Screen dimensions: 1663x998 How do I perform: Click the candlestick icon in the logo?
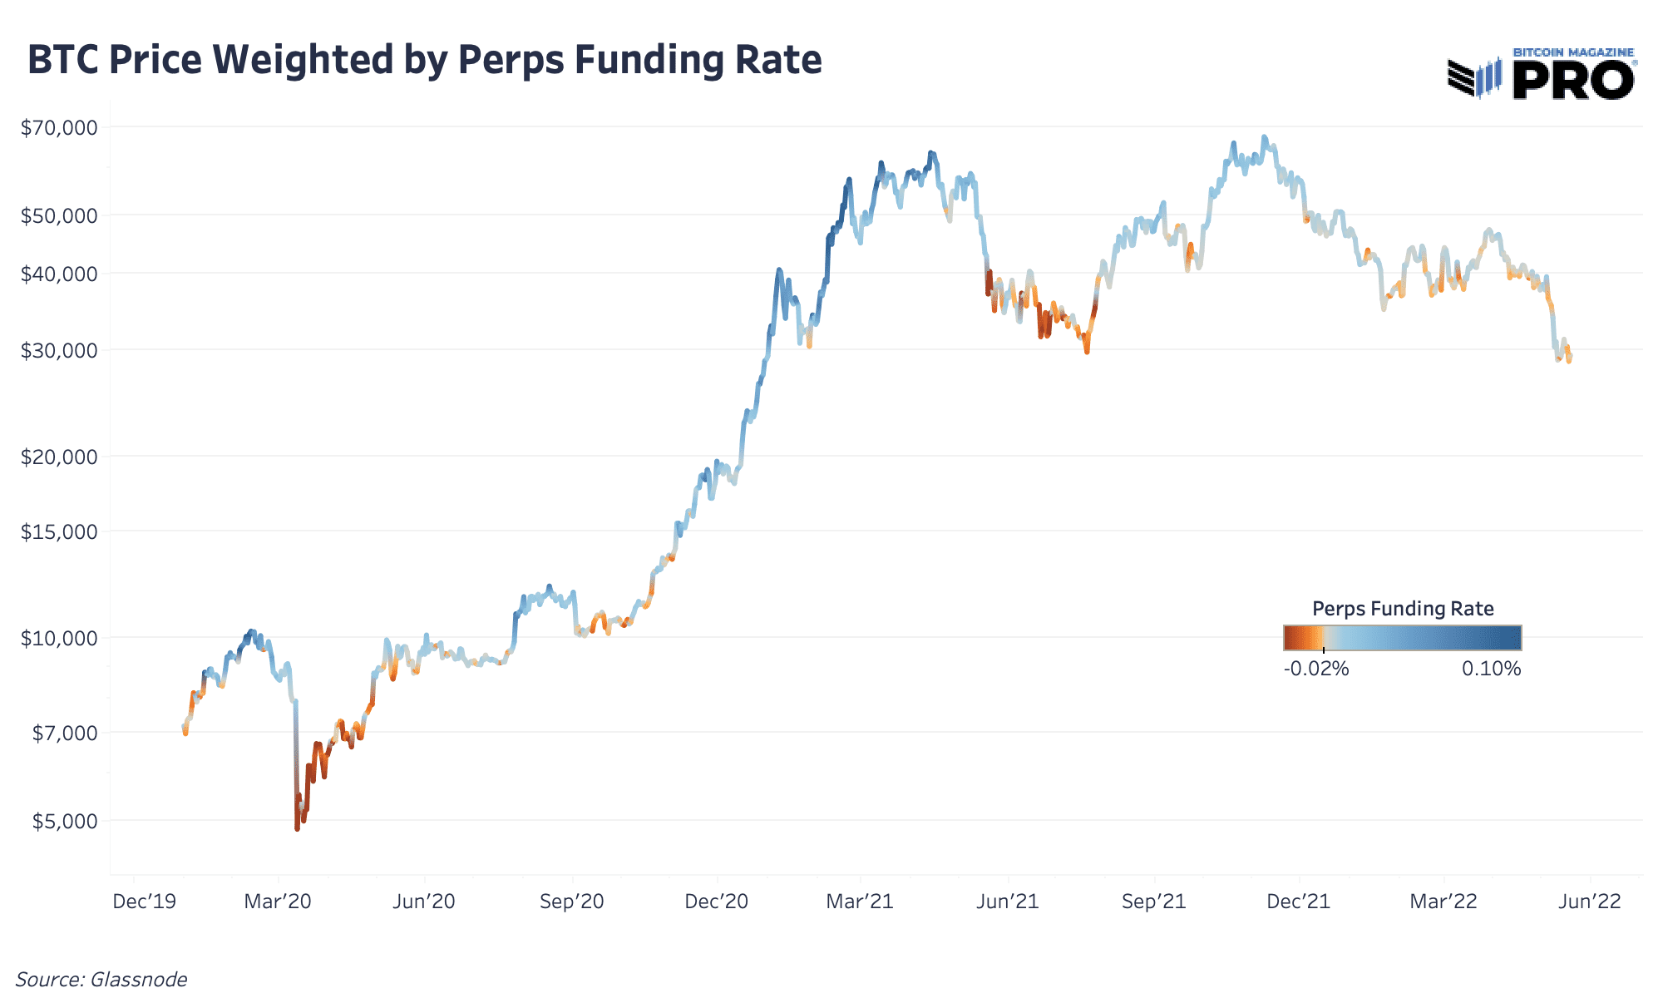coord(1490,77)
